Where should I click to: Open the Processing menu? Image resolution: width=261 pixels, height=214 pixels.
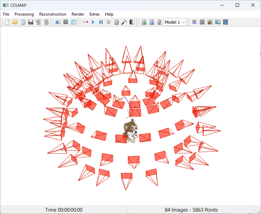[24, 14]
